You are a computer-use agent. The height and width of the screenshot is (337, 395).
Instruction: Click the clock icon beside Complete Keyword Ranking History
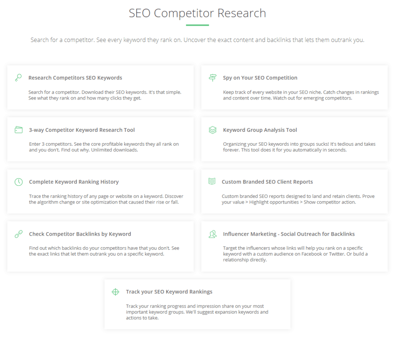(x=19, y=182)
